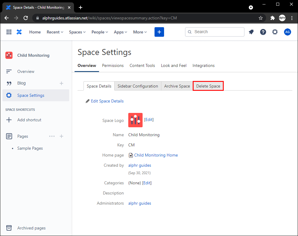Open Pages more options ellipsis
Screen dimensions: 298x236
tap(52, 136)
